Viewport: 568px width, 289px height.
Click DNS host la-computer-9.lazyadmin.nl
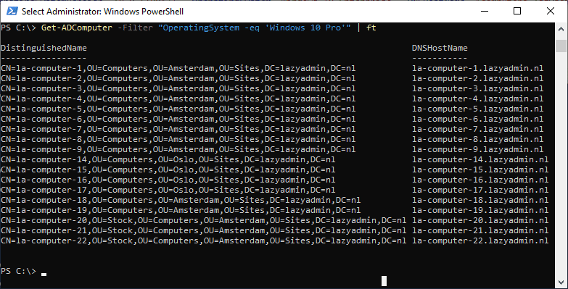pyautogui.click(x=478, y=149)
